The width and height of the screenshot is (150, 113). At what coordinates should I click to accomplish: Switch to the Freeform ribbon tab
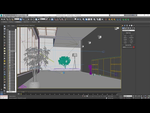(11, 22)
